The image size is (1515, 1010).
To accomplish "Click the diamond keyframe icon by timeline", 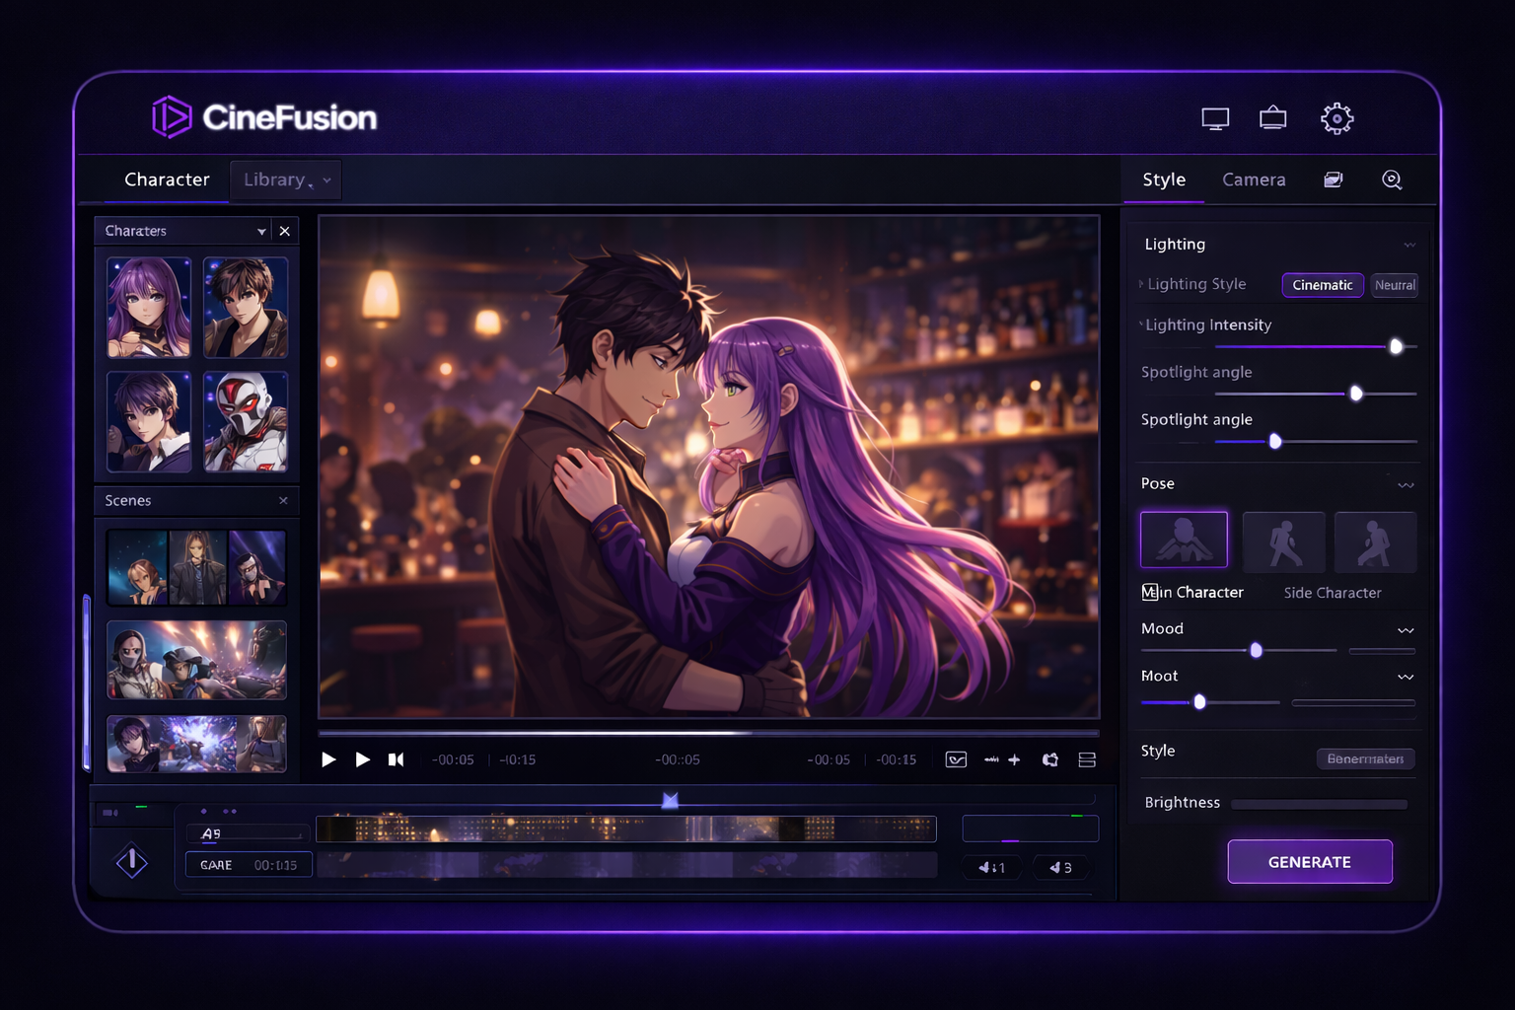I will point(132,861).
